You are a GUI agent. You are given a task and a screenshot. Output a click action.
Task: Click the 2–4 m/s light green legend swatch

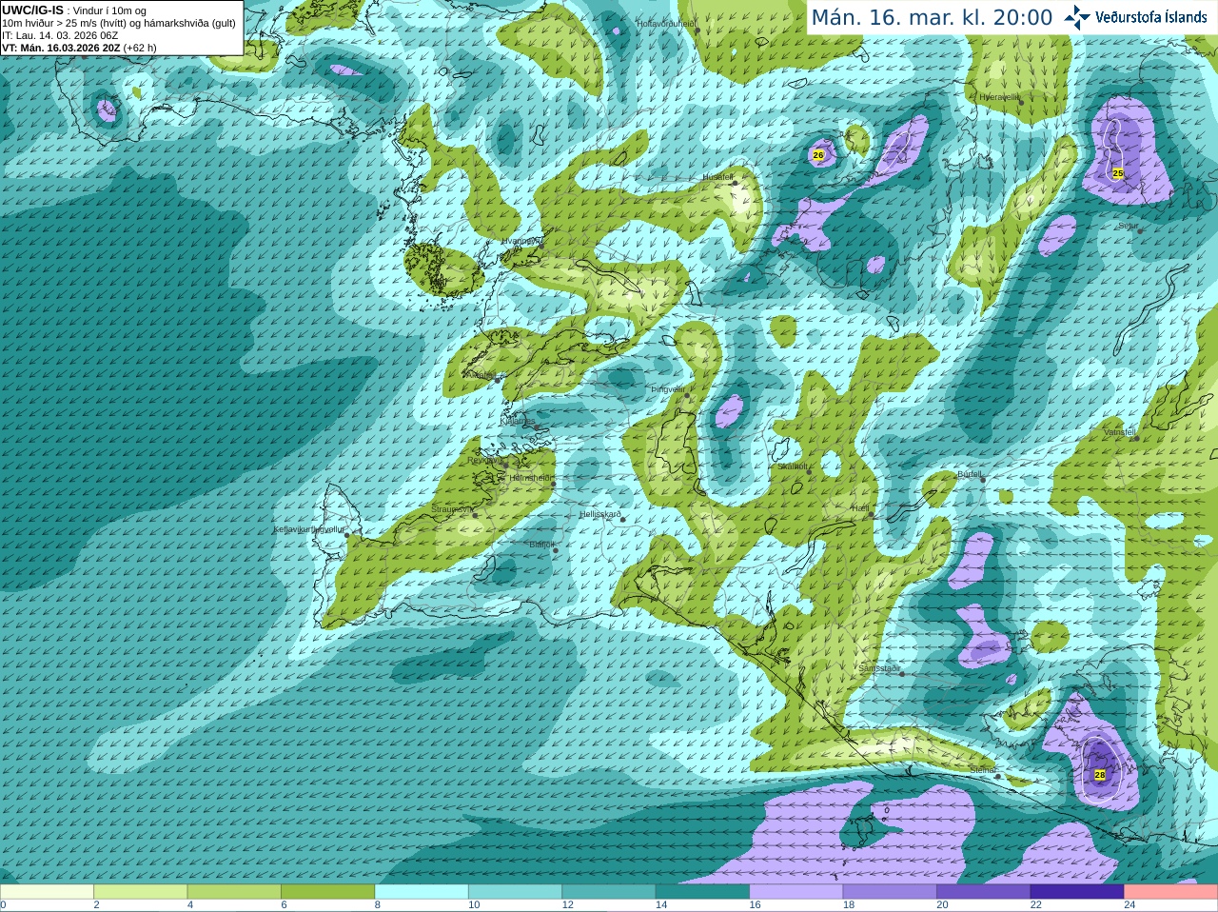point(140,891)
